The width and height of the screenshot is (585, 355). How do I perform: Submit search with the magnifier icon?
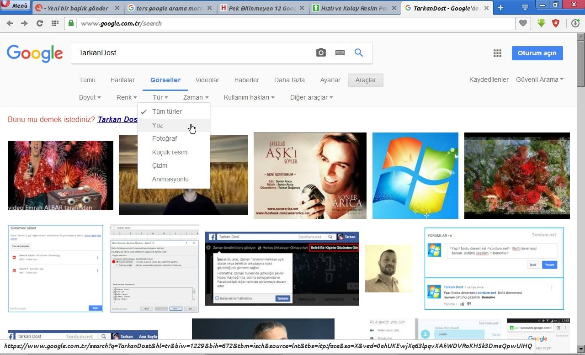(359, 53)
